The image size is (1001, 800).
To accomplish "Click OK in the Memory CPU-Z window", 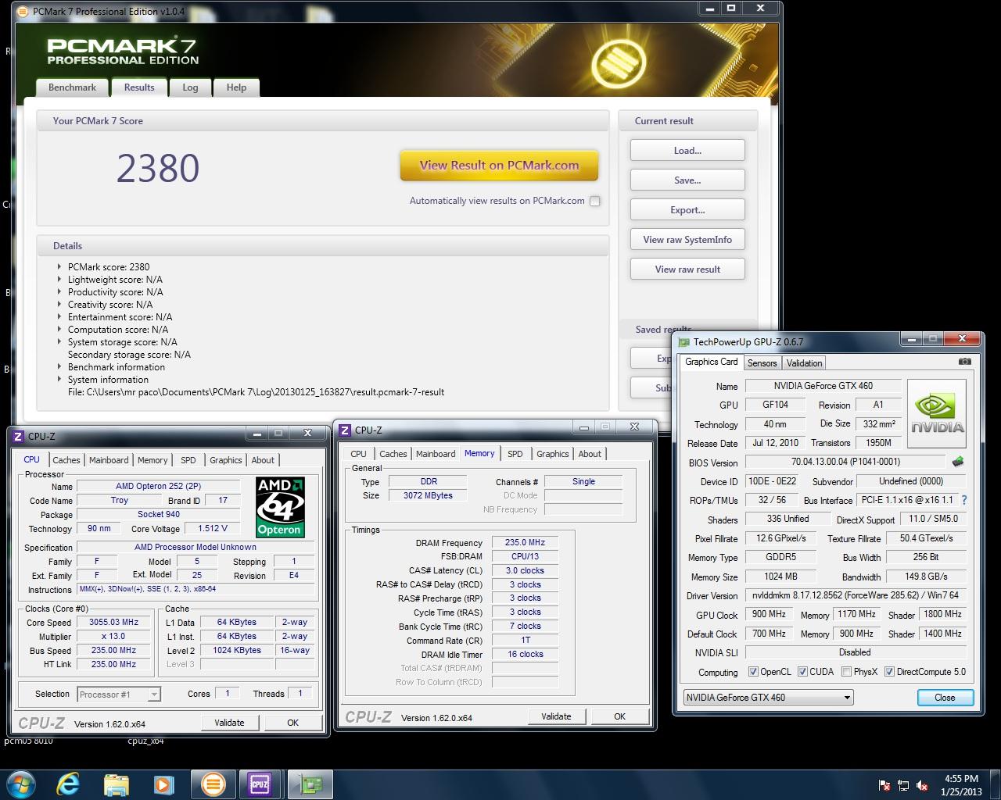I will click(619, 716).
